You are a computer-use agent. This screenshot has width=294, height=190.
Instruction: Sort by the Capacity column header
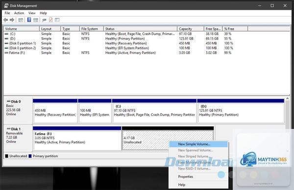[191, 29]
